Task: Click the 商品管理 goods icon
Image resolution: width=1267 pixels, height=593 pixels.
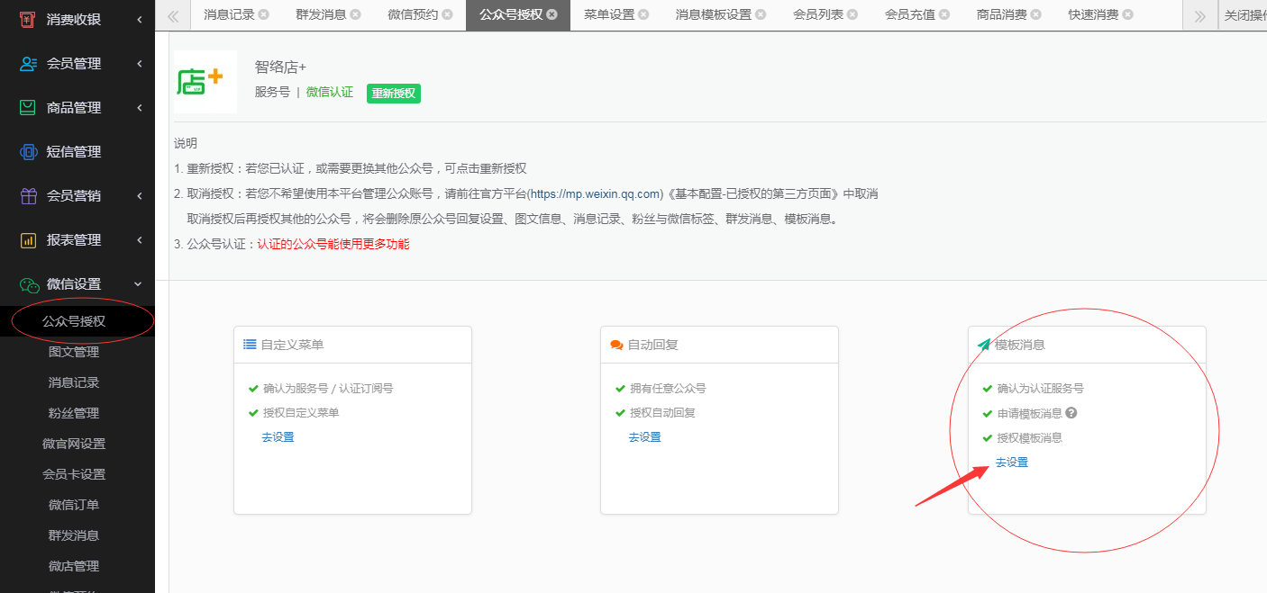Action: click(24, 107)
